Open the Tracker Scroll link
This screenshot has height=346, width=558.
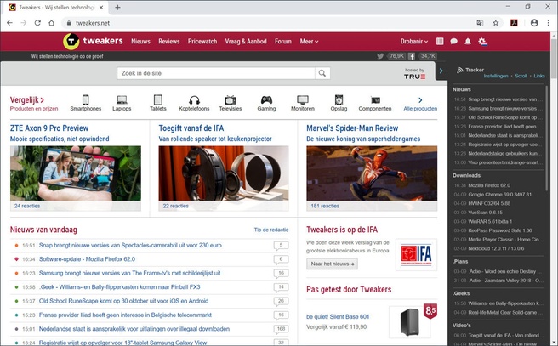(x=521, y=77)
